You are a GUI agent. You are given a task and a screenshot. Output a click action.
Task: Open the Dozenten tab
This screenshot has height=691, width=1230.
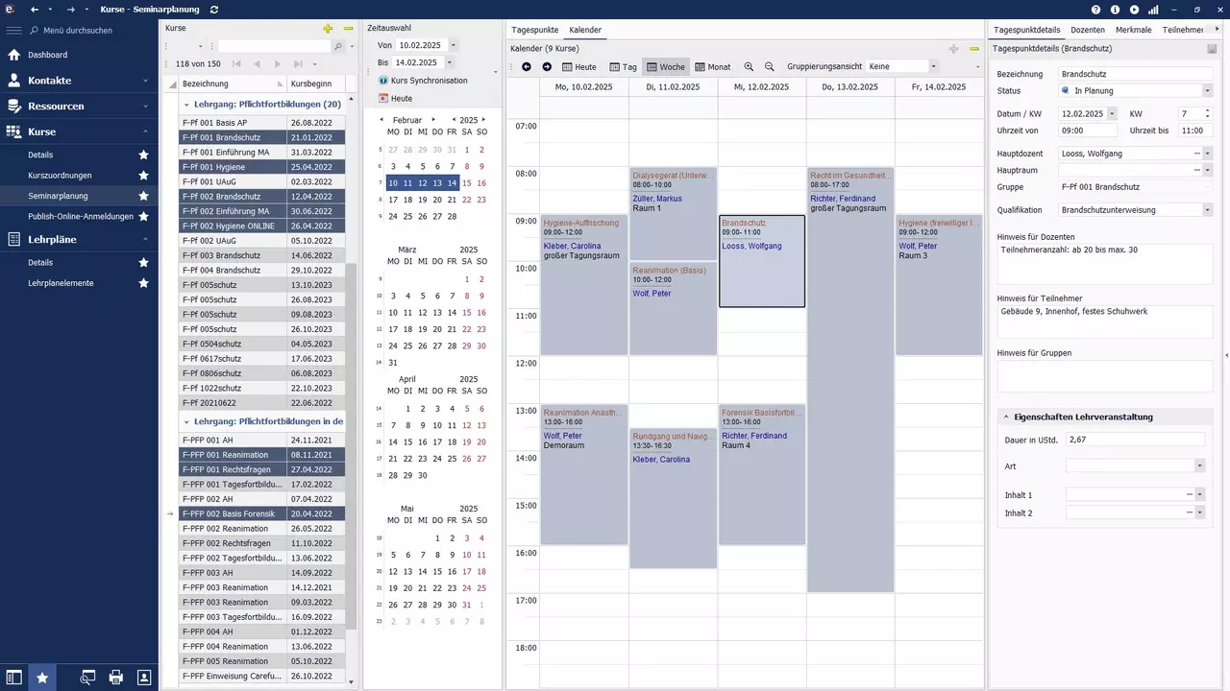[x=1088, y=30]
